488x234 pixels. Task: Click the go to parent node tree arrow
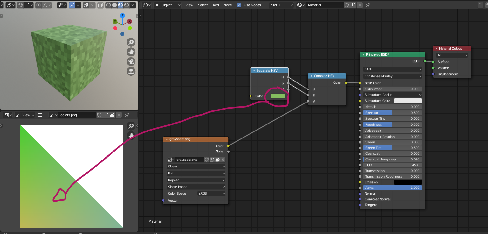tap(480, 5)
